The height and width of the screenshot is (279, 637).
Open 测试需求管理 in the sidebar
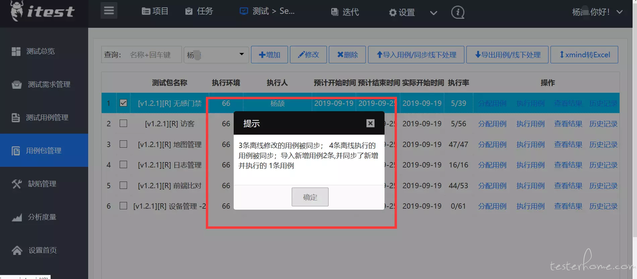(44, 84)
